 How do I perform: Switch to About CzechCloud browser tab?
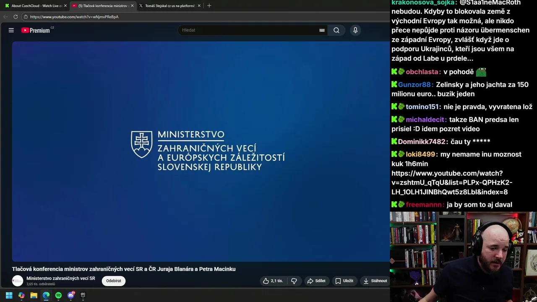pyautogui.click(x=37, y=6)
